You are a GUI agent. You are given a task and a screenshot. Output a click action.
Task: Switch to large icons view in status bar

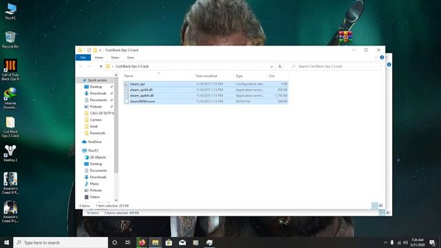tap(381, 206)
